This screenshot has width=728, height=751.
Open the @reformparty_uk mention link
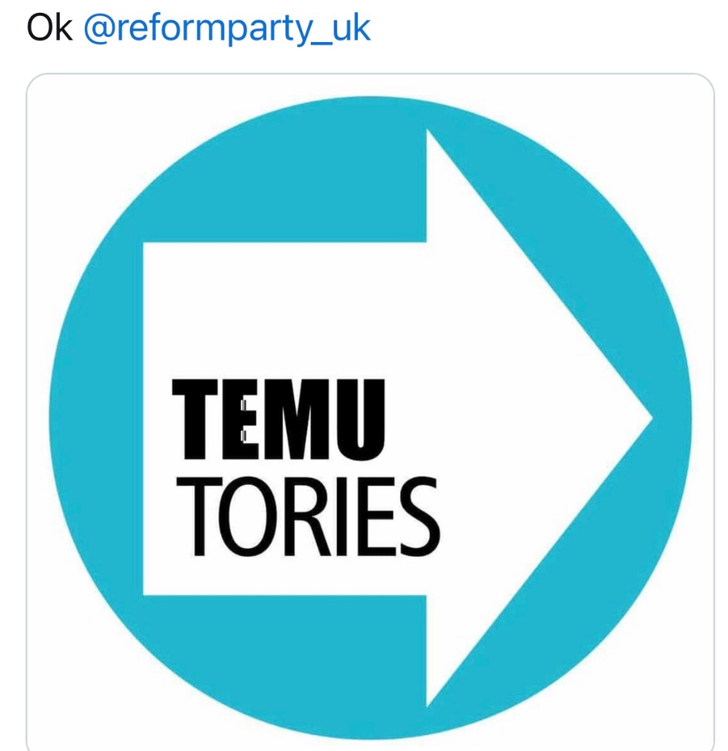(x=227, y=28)
